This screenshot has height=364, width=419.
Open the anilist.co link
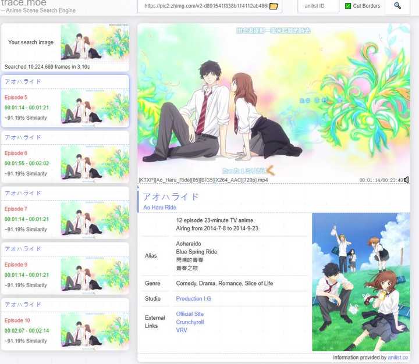pos(398,358)
